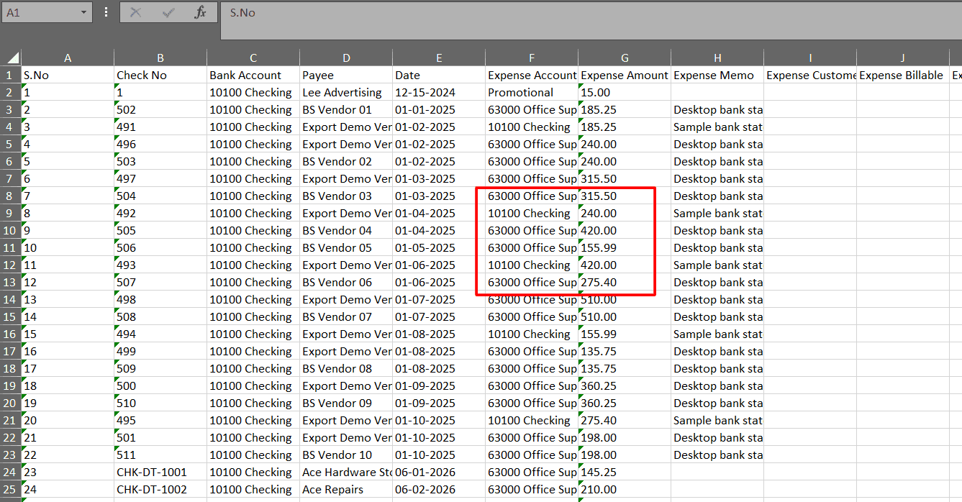Open the formula bar options dots handle

click(106, 12)
